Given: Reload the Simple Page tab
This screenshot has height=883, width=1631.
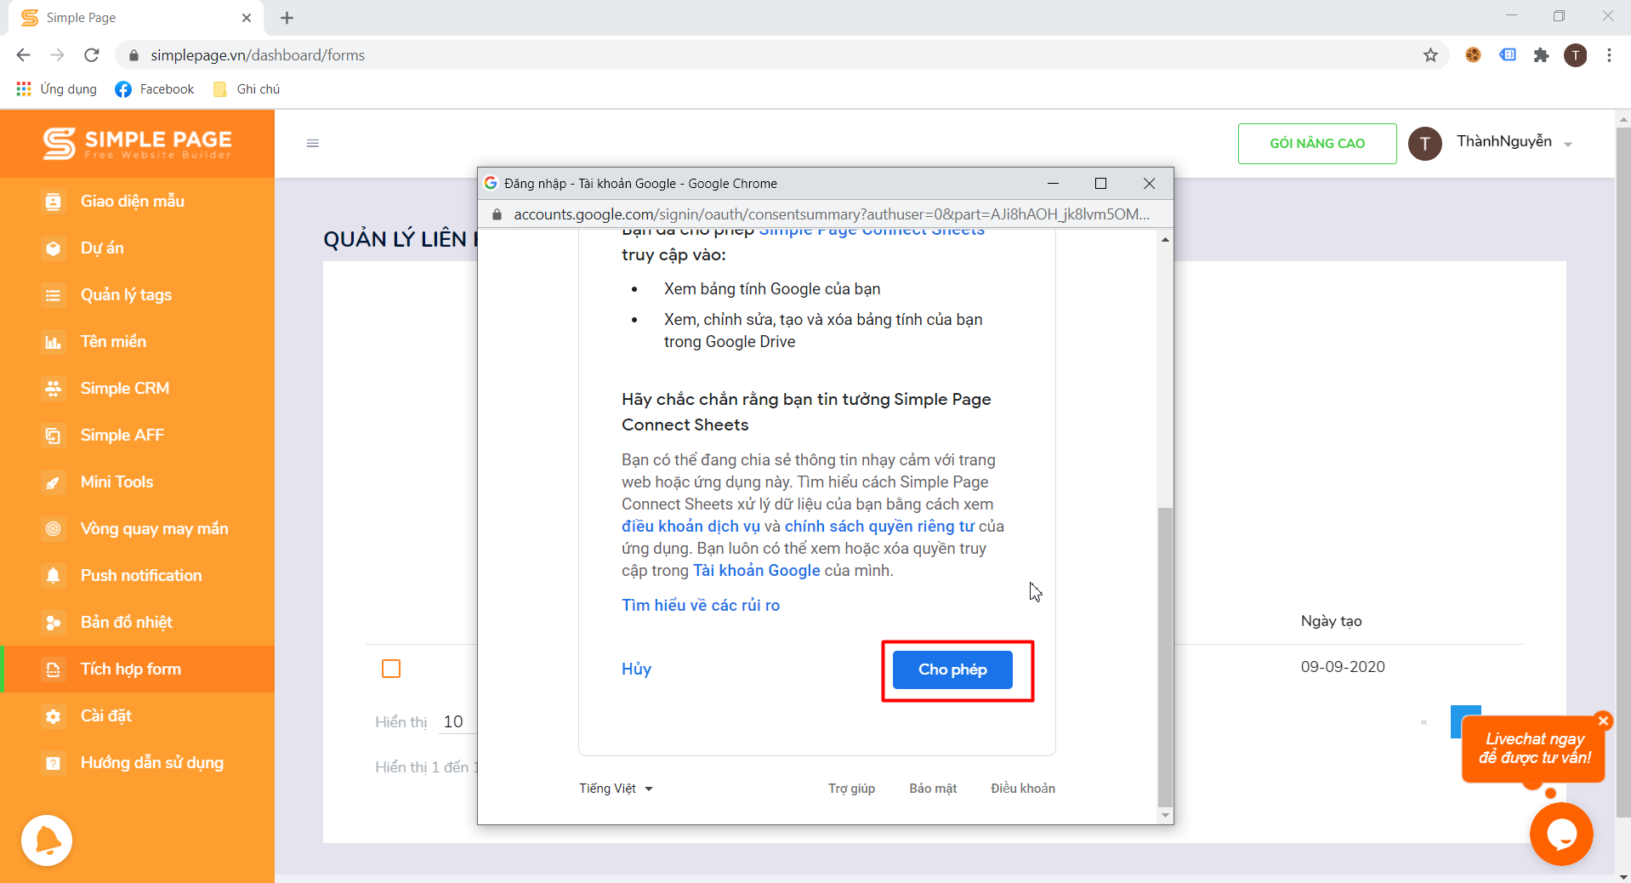Looking at the screenshot, I should point(92,55).
